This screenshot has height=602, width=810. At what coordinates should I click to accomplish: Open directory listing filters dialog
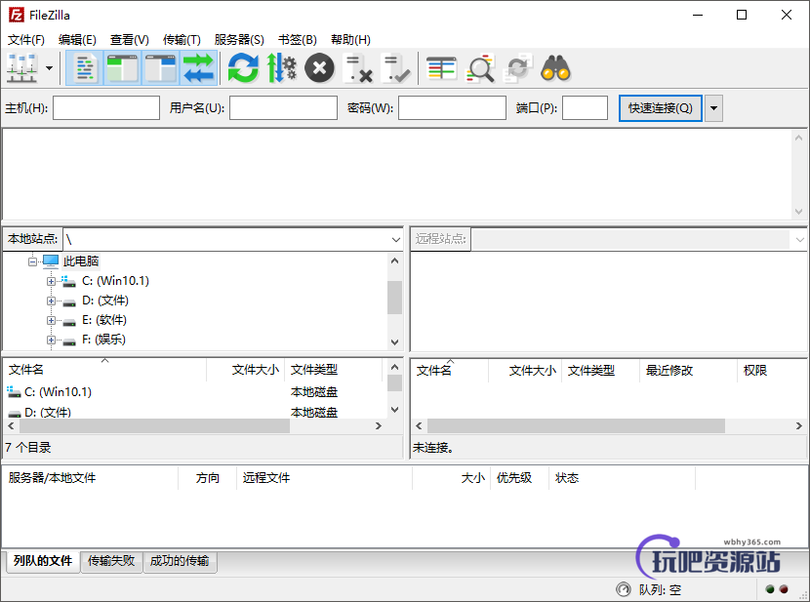(442, 68)
